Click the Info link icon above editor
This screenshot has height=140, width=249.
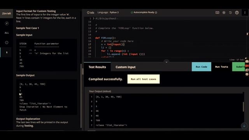(91, 12)
